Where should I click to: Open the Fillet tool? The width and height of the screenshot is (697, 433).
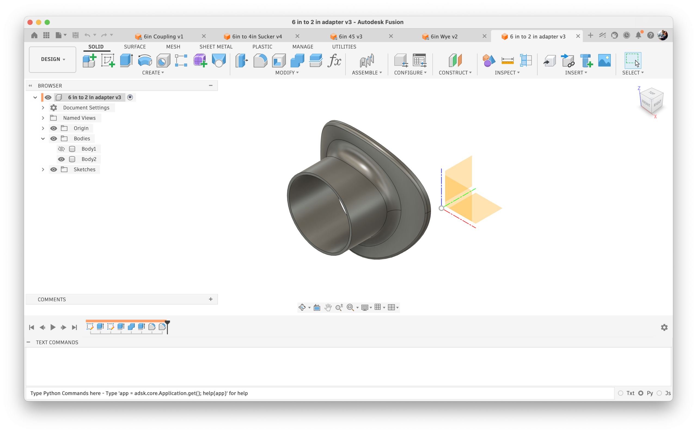260,60
